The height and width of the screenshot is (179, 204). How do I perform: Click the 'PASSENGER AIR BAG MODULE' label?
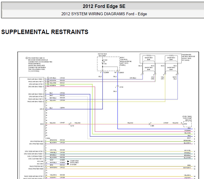coord(188,57)
